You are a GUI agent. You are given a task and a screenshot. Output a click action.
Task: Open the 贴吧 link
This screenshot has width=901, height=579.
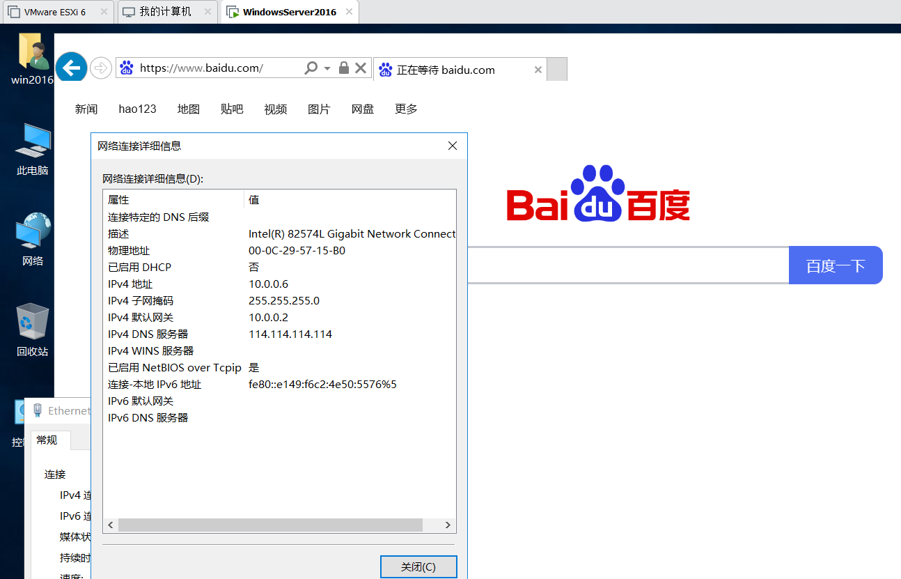point(232,109)
